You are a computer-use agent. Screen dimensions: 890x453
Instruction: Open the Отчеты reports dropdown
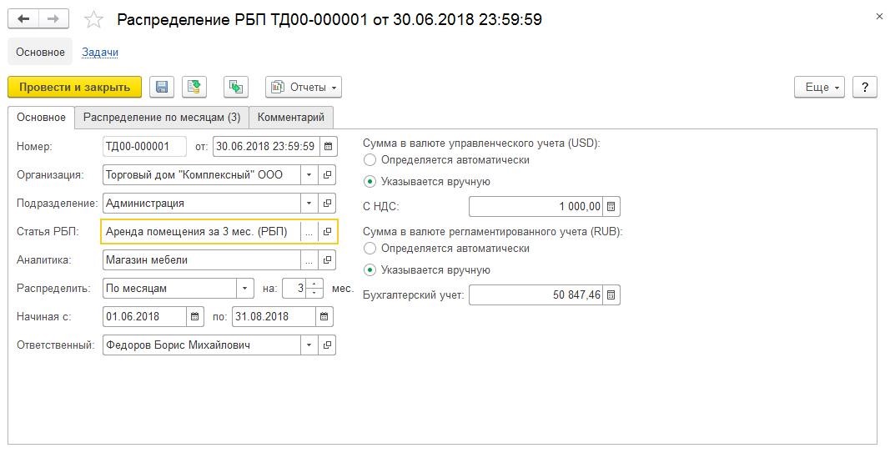[x=304, y=87]
